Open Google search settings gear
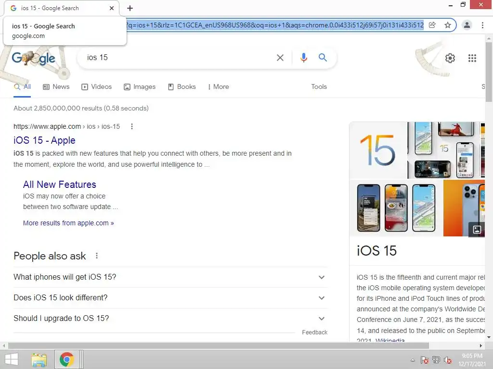The height and width of the screenshot is (369, 493). pyautogui.click(x=450, y=58)
